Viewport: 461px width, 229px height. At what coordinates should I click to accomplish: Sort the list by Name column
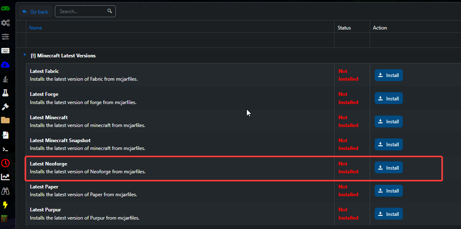coord(36,28)
